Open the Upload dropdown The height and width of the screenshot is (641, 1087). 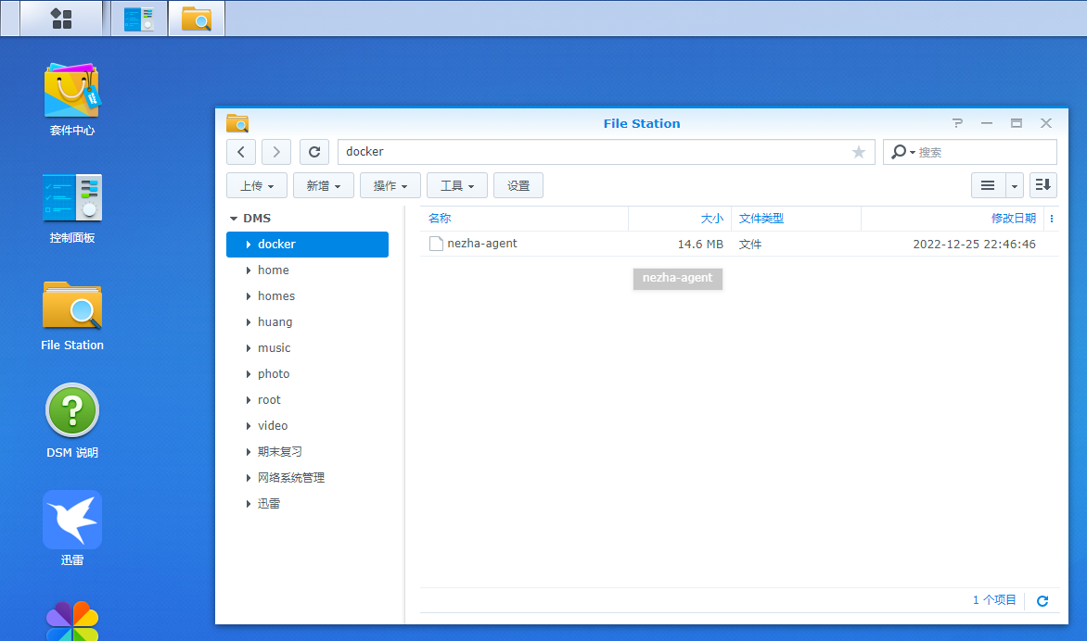tap(257, 185)
